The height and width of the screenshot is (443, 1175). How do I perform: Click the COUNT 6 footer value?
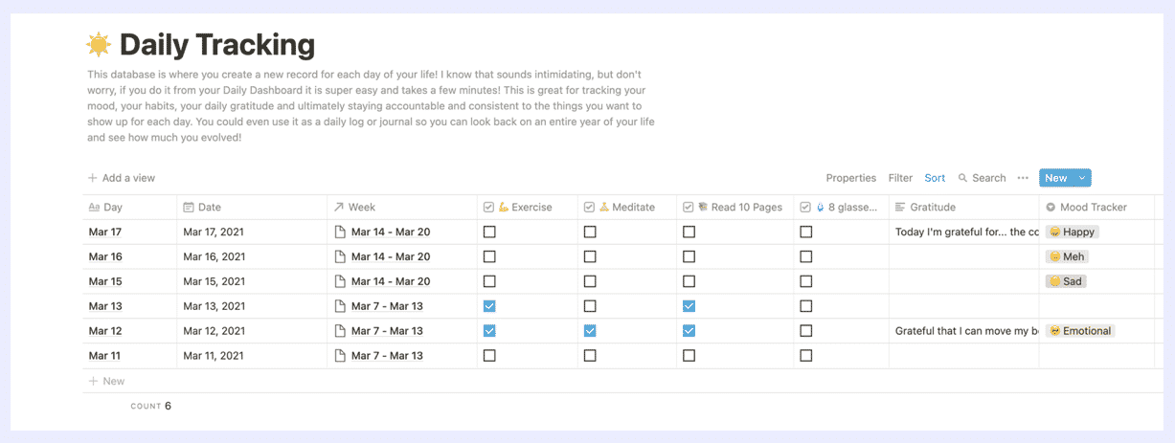(x=151, y=406)
